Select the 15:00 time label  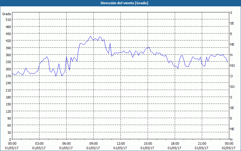(x=148, y=144)
